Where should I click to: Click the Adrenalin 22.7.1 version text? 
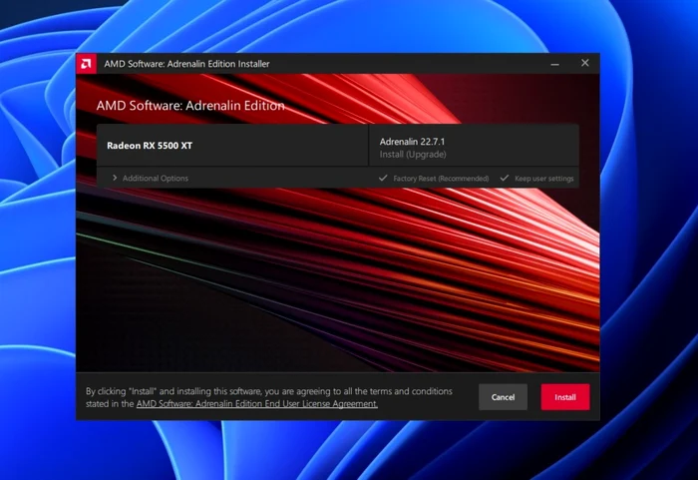tap(412, 142)
